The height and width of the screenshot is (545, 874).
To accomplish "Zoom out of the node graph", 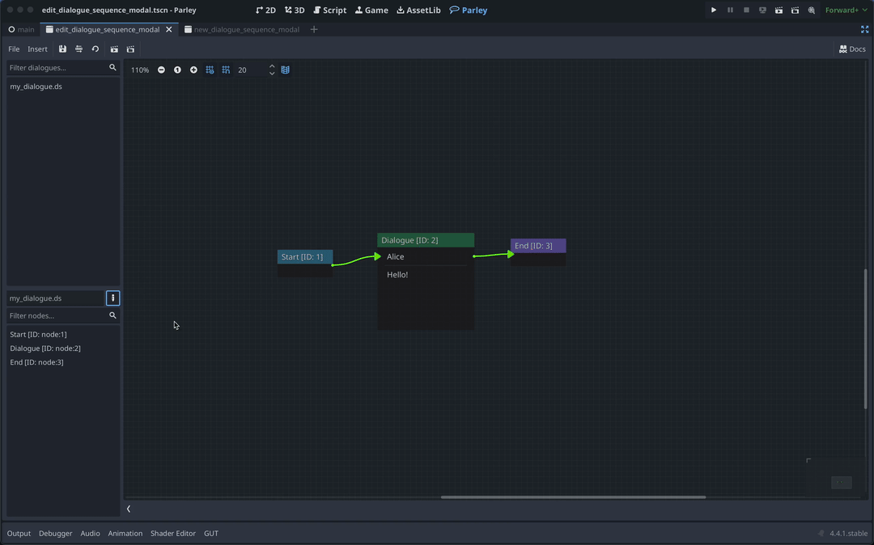I will click(161, 70).
